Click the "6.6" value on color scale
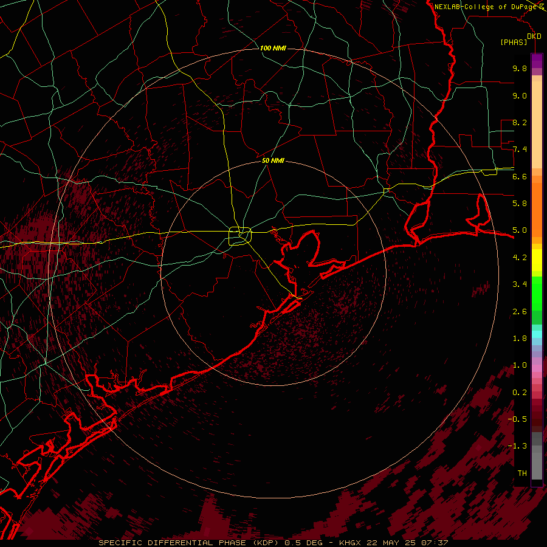 click(x=520, y=176)
